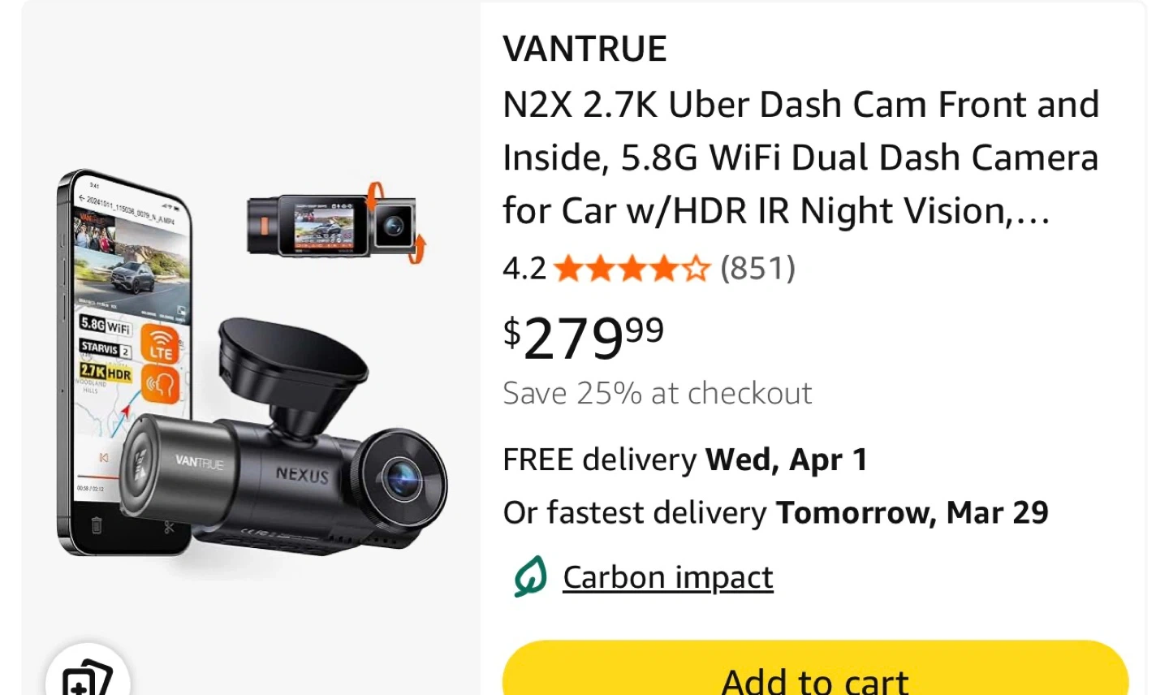Open the (851) reviews count

pos(757,268)
